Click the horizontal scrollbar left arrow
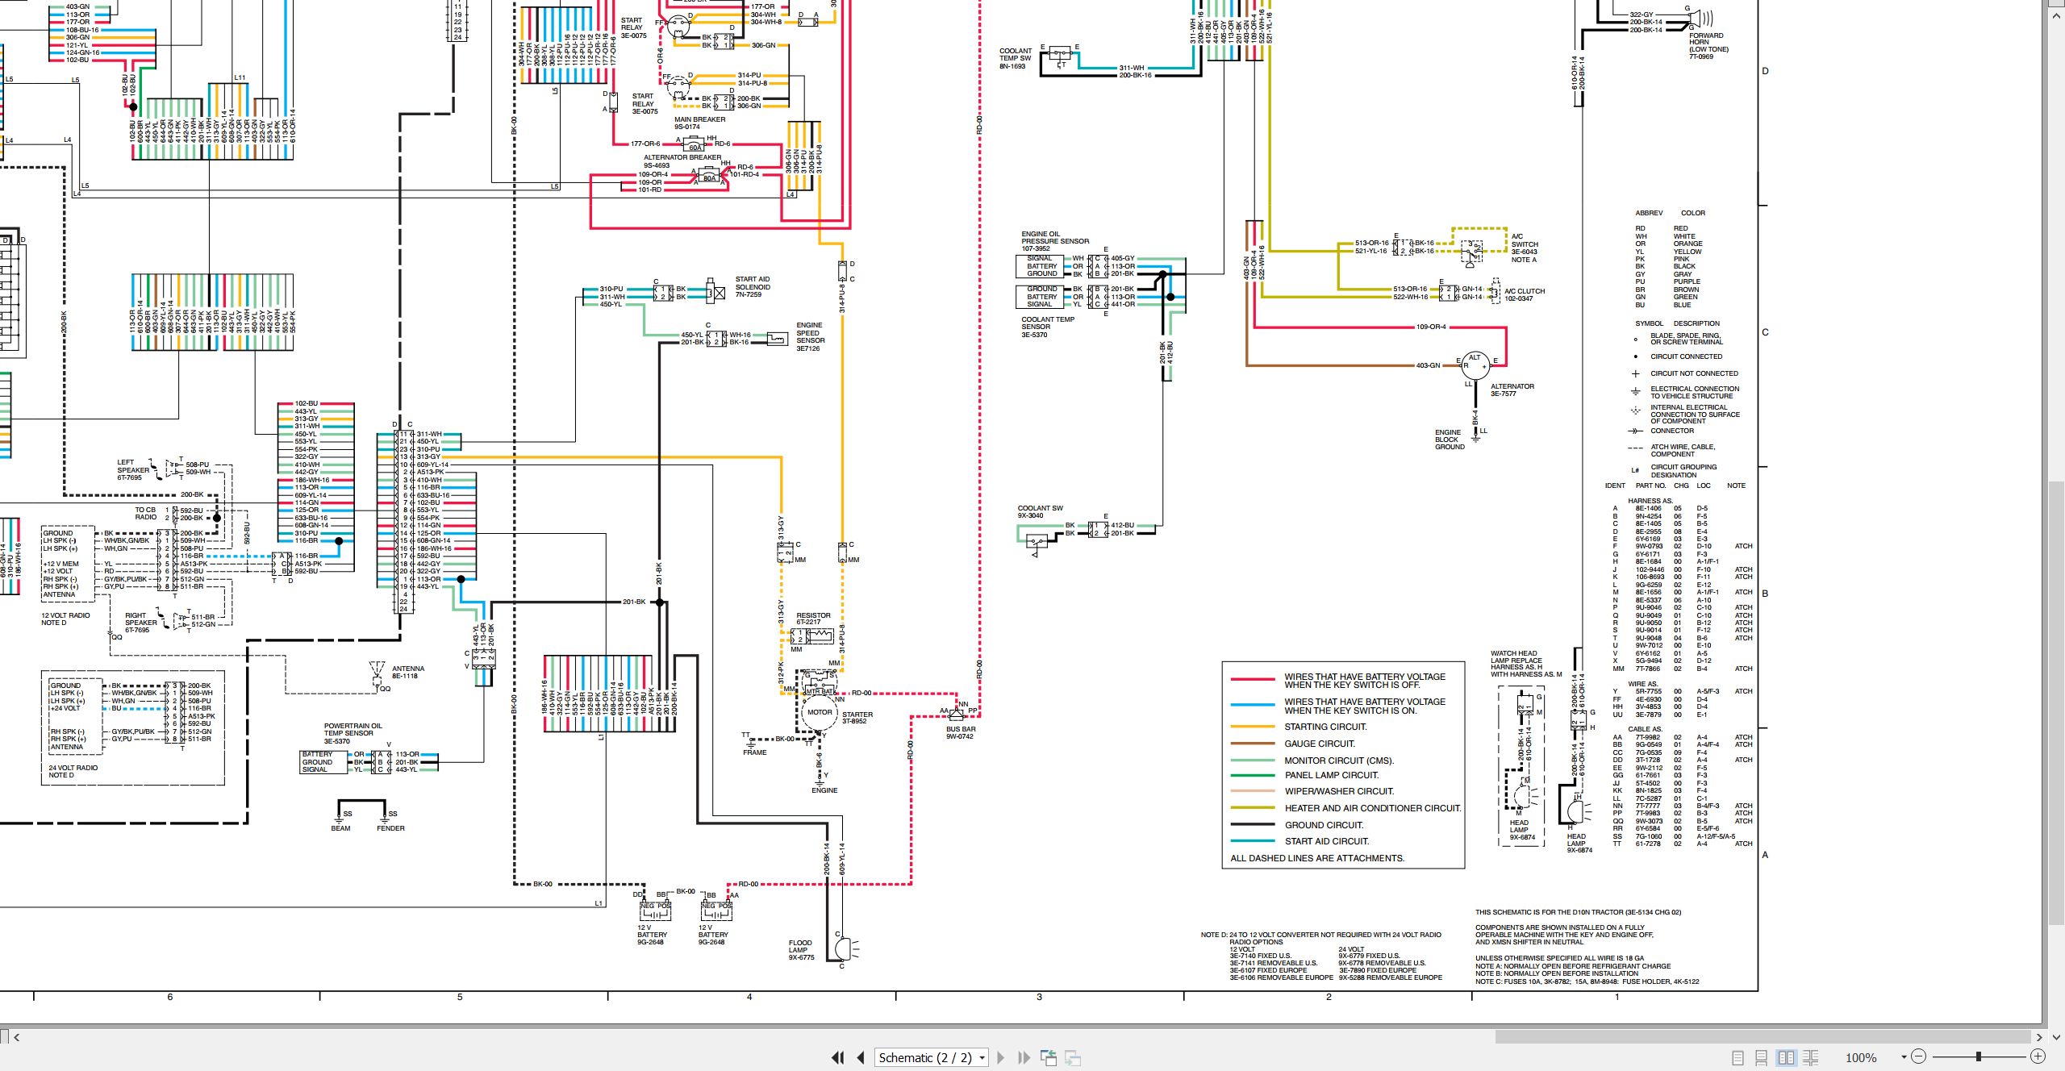 point(16,1037)
